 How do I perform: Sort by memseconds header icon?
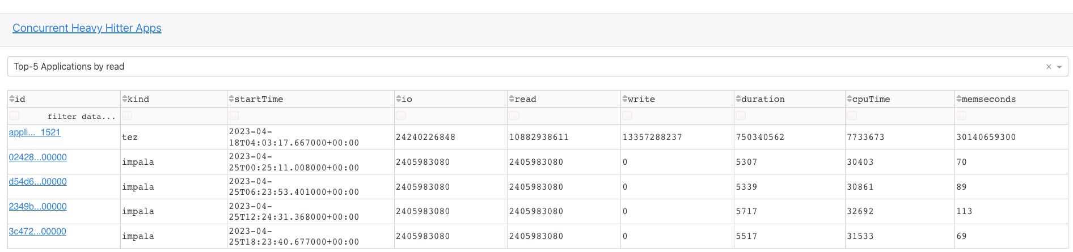point(959,99)
